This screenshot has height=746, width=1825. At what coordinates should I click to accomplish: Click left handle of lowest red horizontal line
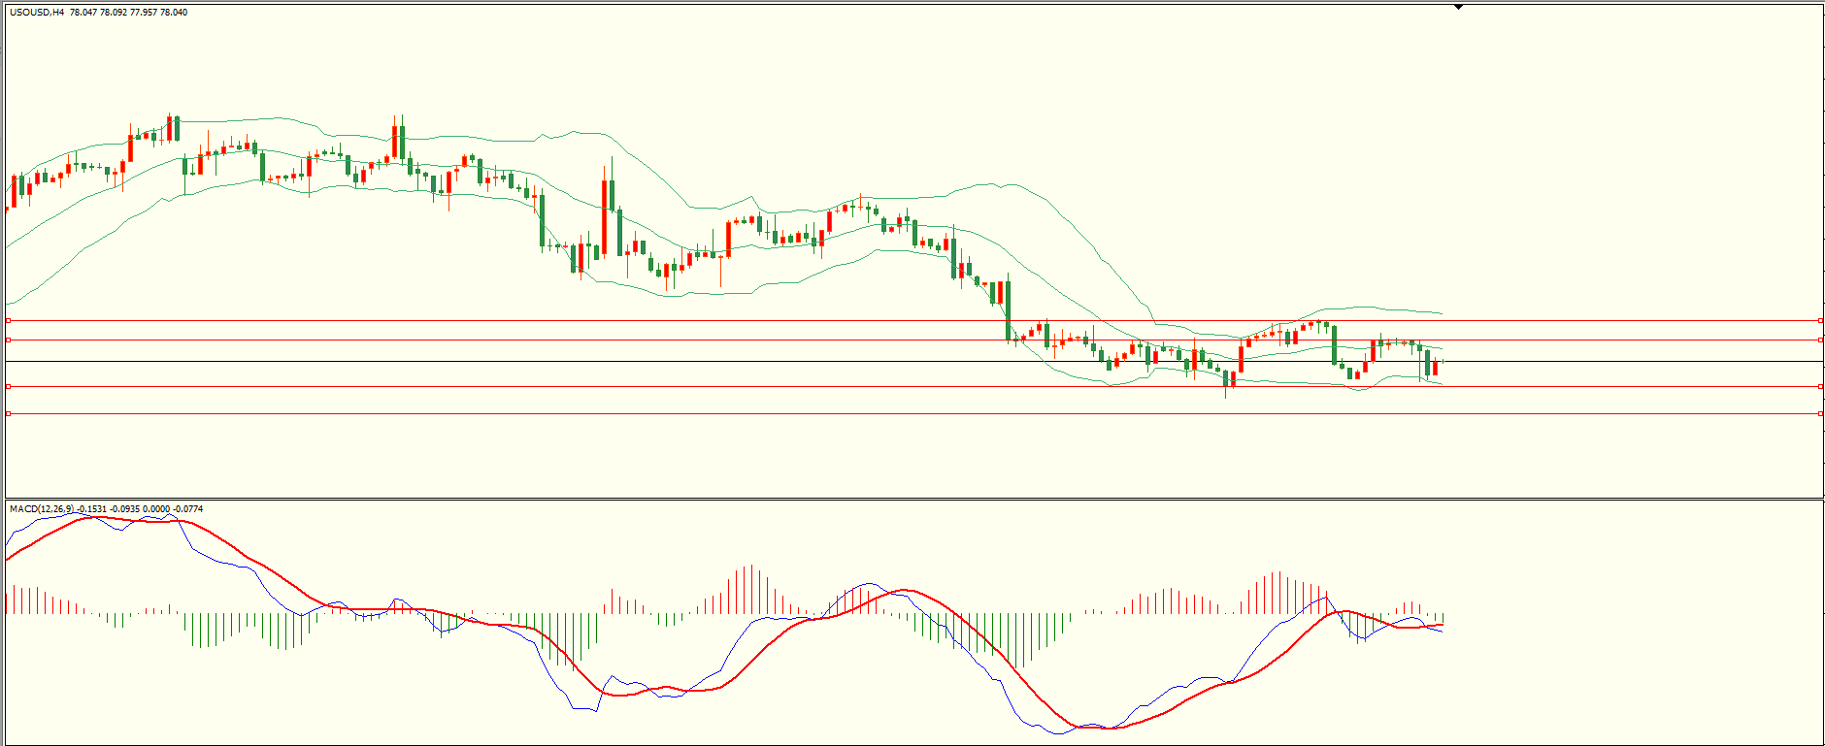click(9, 414)
